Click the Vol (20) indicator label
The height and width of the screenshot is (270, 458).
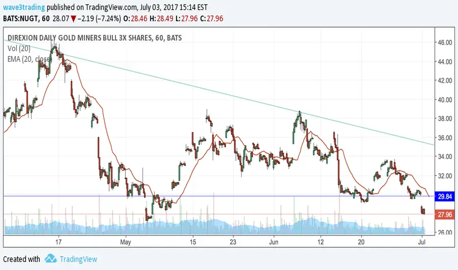pyautogui.click(x=19, y=48)
